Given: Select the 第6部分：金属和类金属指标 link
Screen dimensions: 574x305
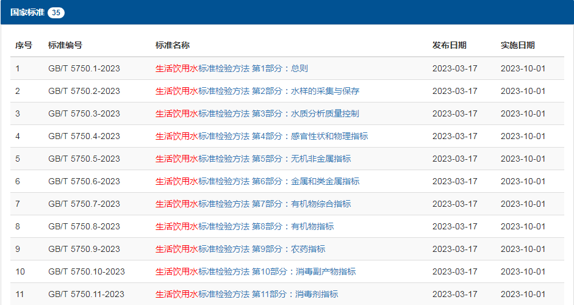Looking at the screenshot, I should 257,181.
